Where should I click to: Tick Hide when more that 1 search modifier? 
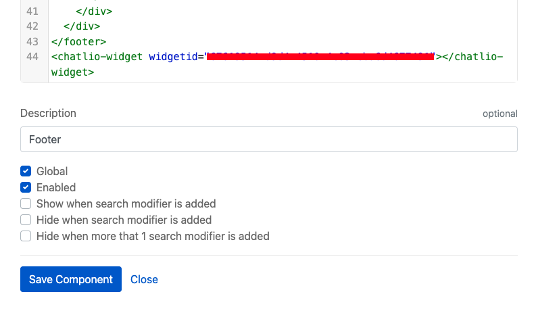[26, 236]
